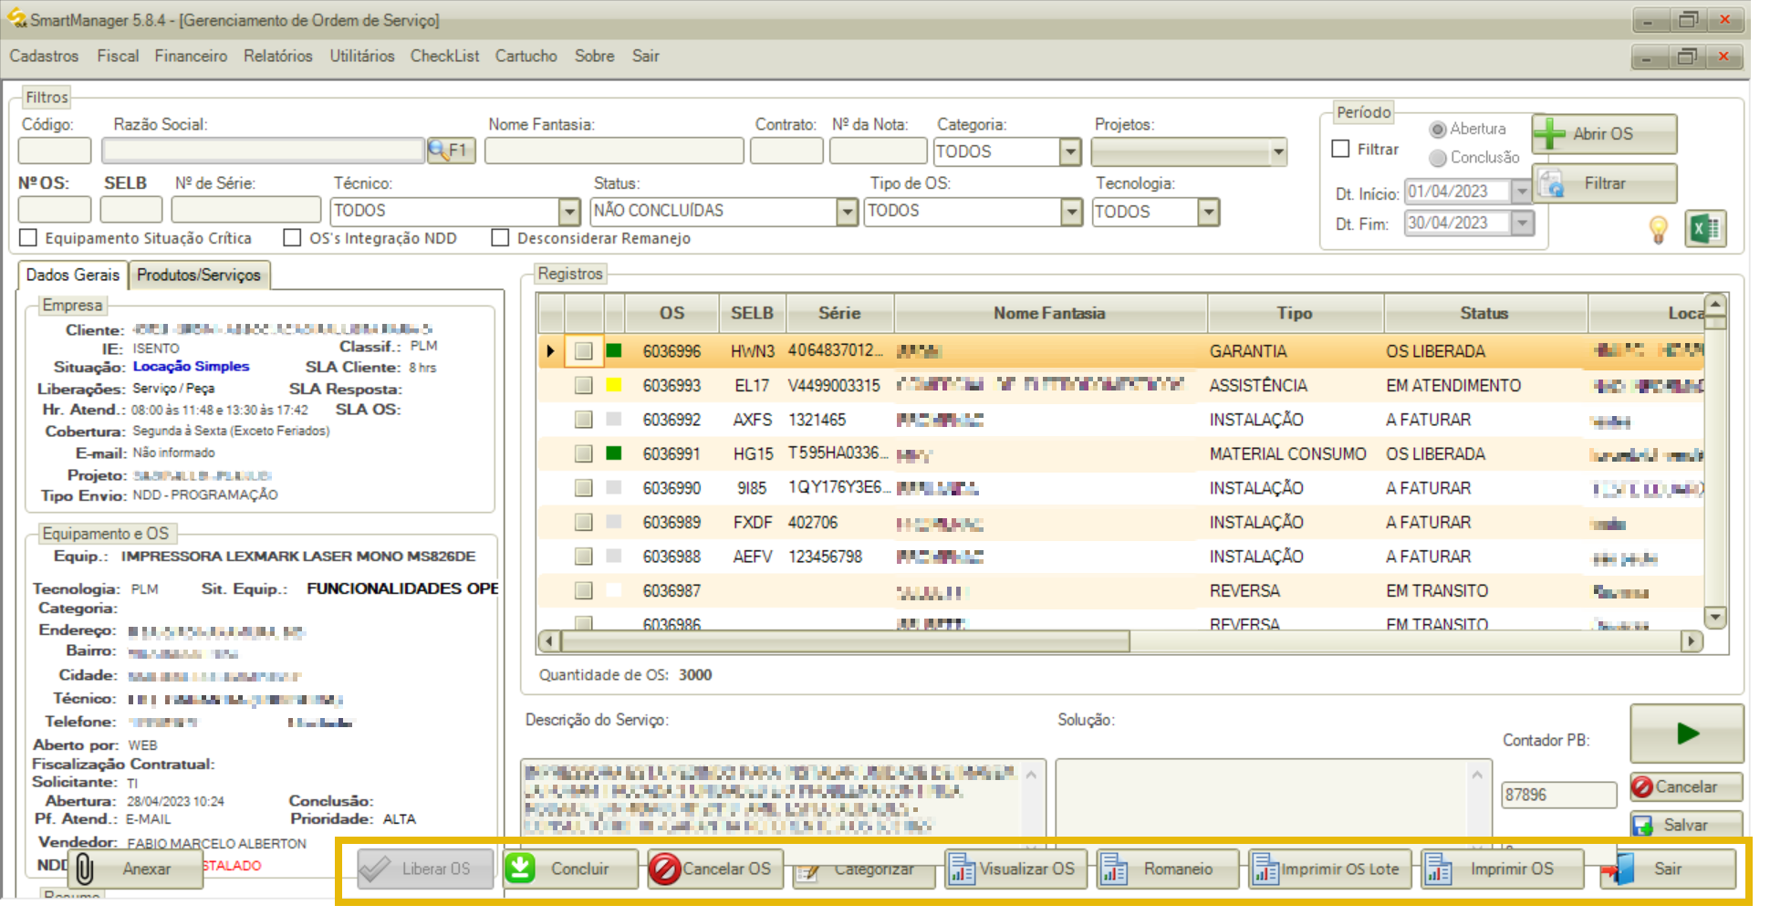Tick the checkbox on row OS 6036988

[584, 557]
